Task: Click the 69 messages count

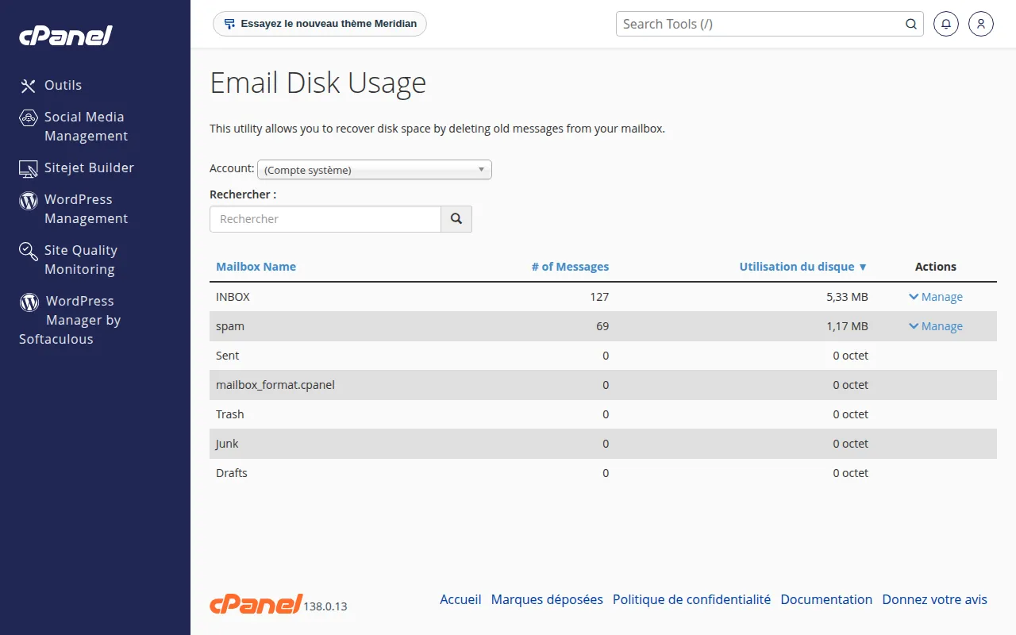Action: click(x=602, y=326)
